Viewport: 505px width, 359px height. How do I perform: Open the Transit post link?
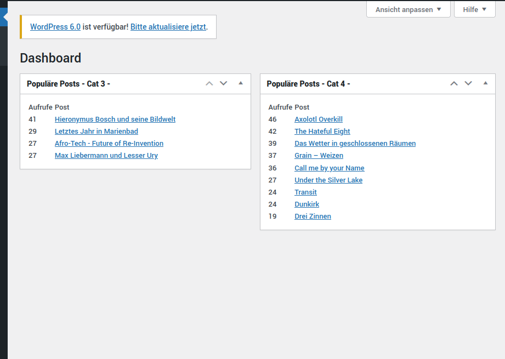click(x=305, y=192)
